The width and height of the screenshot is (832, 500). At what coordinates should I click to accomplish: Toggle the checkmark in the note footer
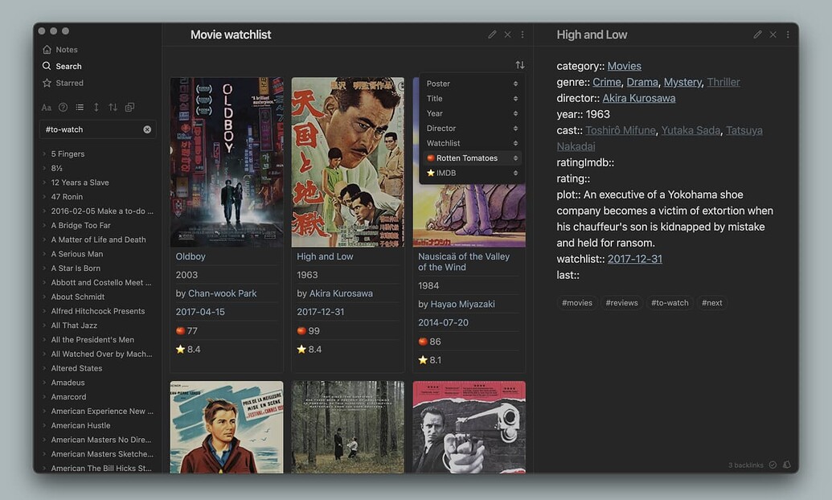(x=773, y=465)
